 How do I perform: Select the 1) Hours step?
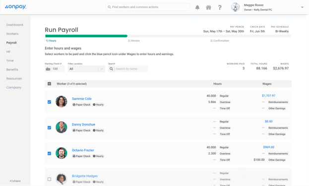pos(51,41)
